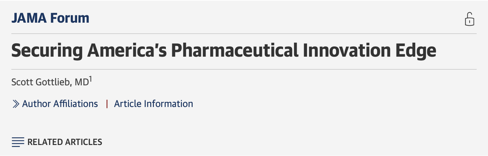Image resolution: width=488 pixels, height=156 pixels.
Task: Click the MD credential after the author name
Action: (81, 82)
